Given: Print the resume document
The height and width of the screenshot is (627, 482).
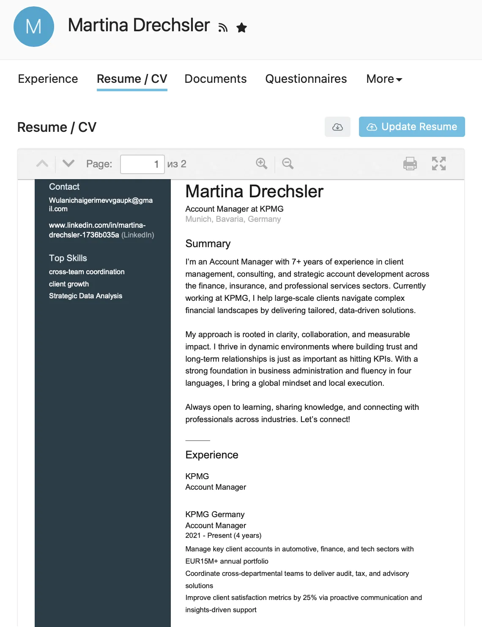Looking at the screenshot, I should click(x=410, y=164).
